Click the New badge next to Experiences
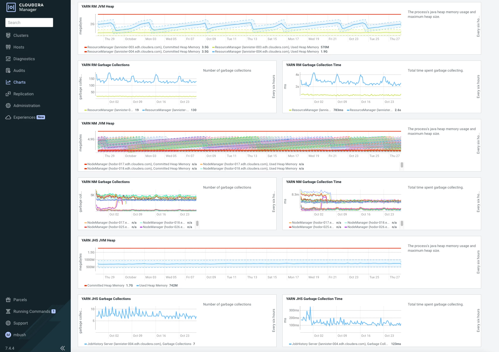 coord(41,117)
